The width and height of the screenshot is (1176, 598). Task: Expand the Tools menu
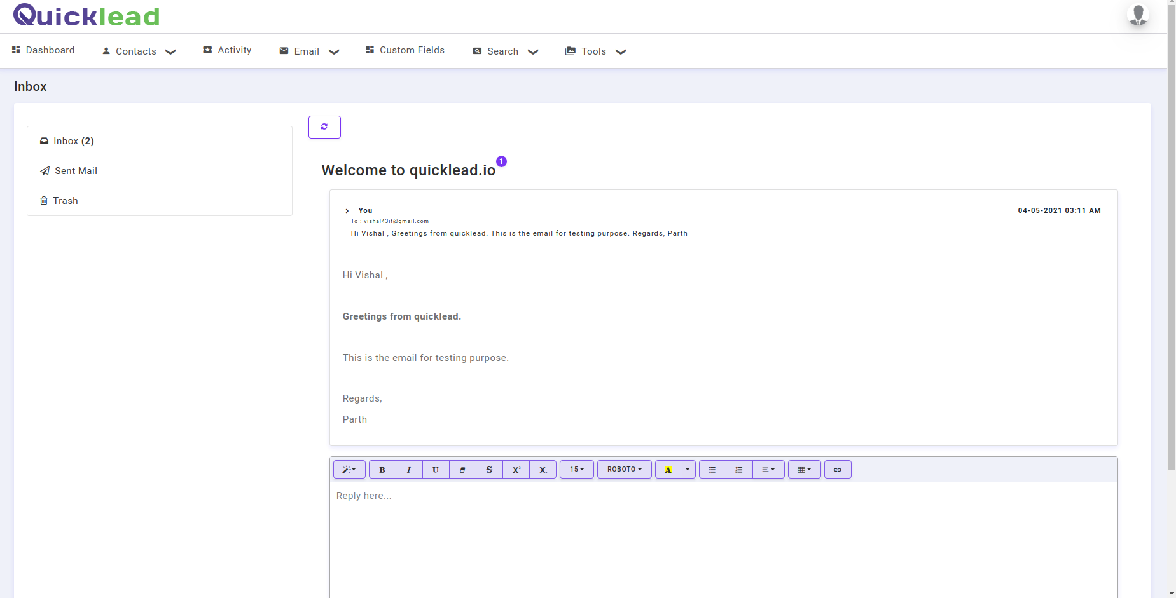(596, 51)
